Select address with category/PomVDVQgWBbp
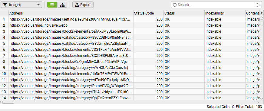The image size is (264, 111). point(71,86)
